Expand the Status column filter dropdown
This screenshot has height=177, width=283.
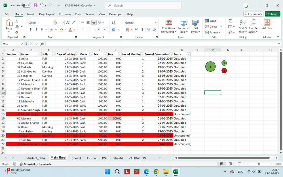pyautogui.click(x=189, y=54)
